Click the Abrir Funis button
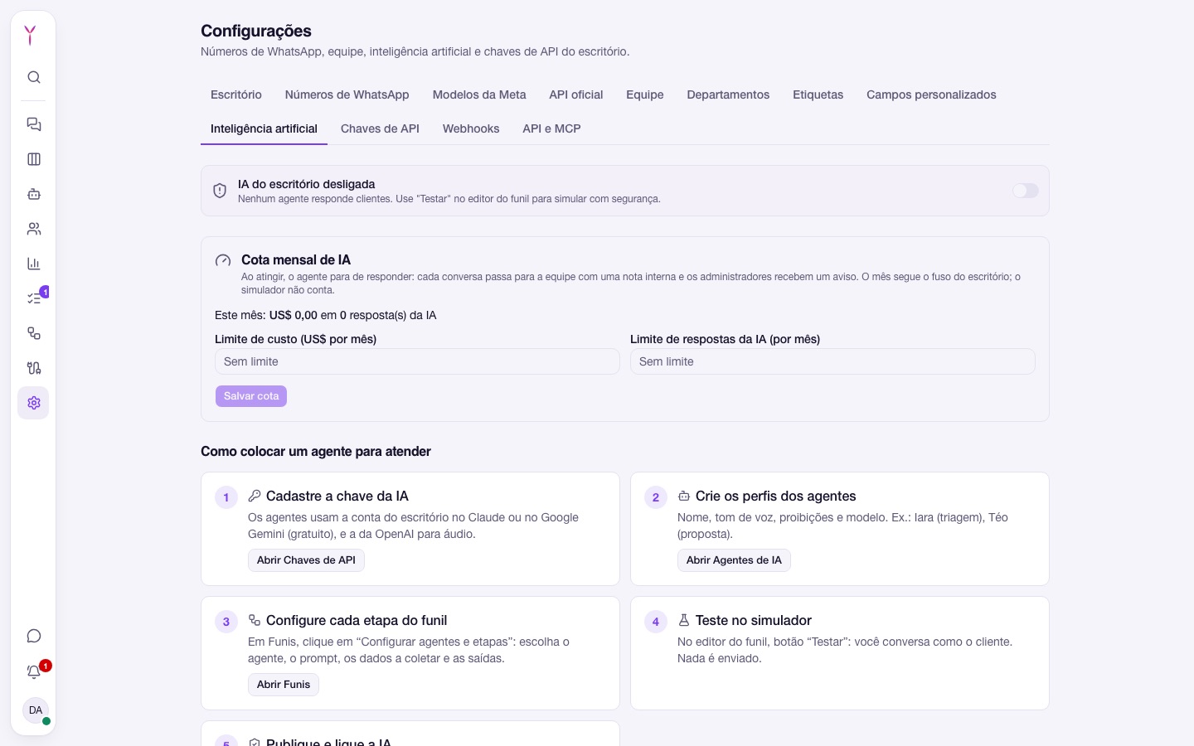The image size is (1194, 746). (284, 685)
